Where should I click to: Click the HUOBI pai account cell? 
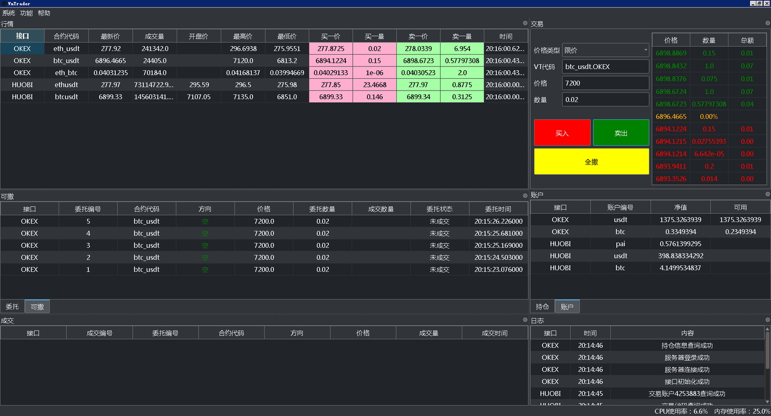(621, 244)
